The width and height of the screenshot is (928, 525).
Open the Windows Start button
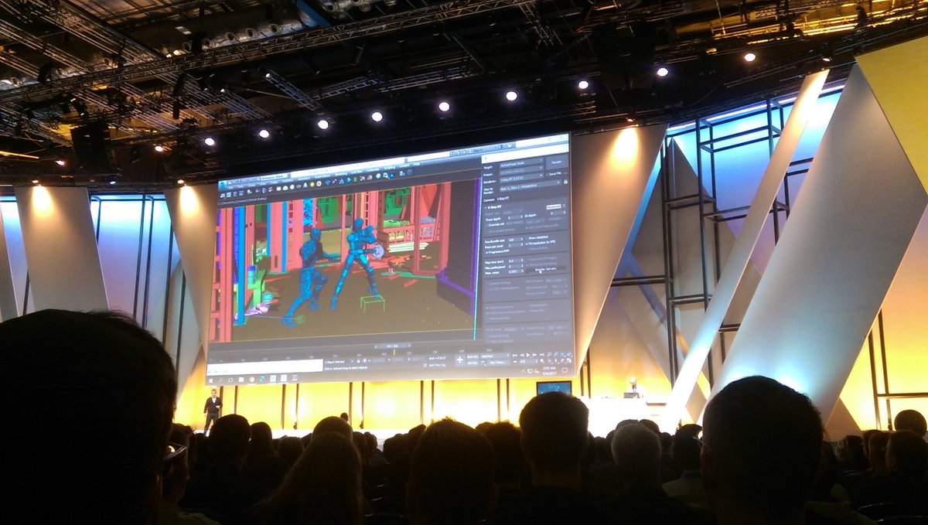point(211,380)
